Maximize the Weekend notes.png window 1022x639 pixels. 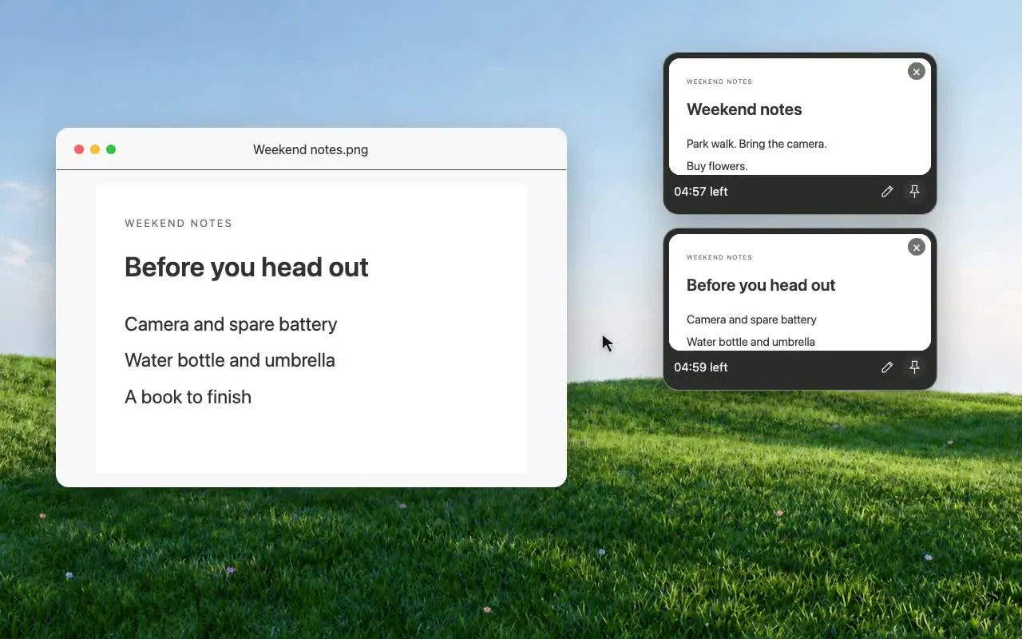click(111, 149)
